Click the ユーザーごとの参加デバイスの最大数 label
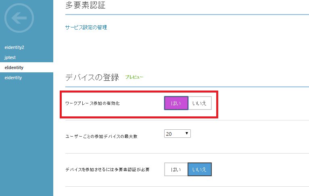Screen dimensions: 309x196 [101, 137]
